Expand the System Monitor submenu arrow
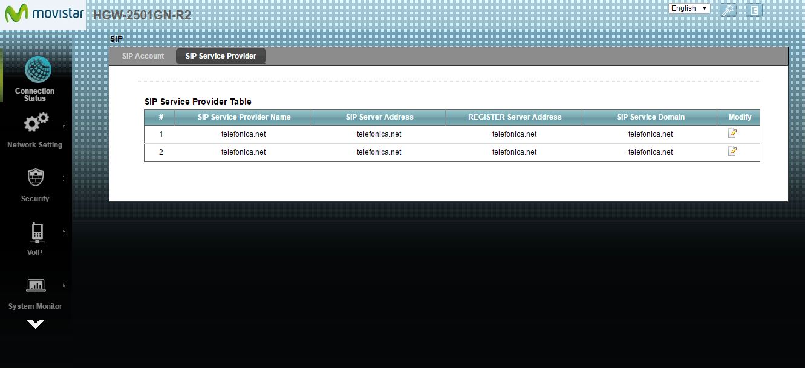 [64, 286]
